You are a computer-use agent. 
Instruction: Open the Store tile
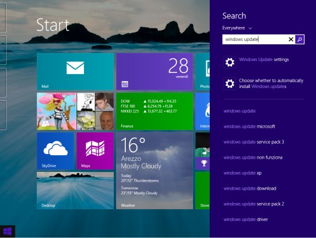pos(203,191)
